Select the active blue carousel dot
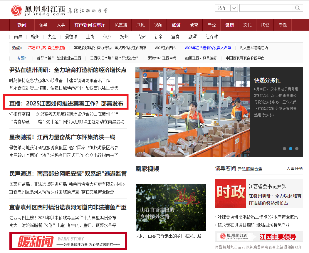Viewport: 309px width, 253px height. coord(290,149)
